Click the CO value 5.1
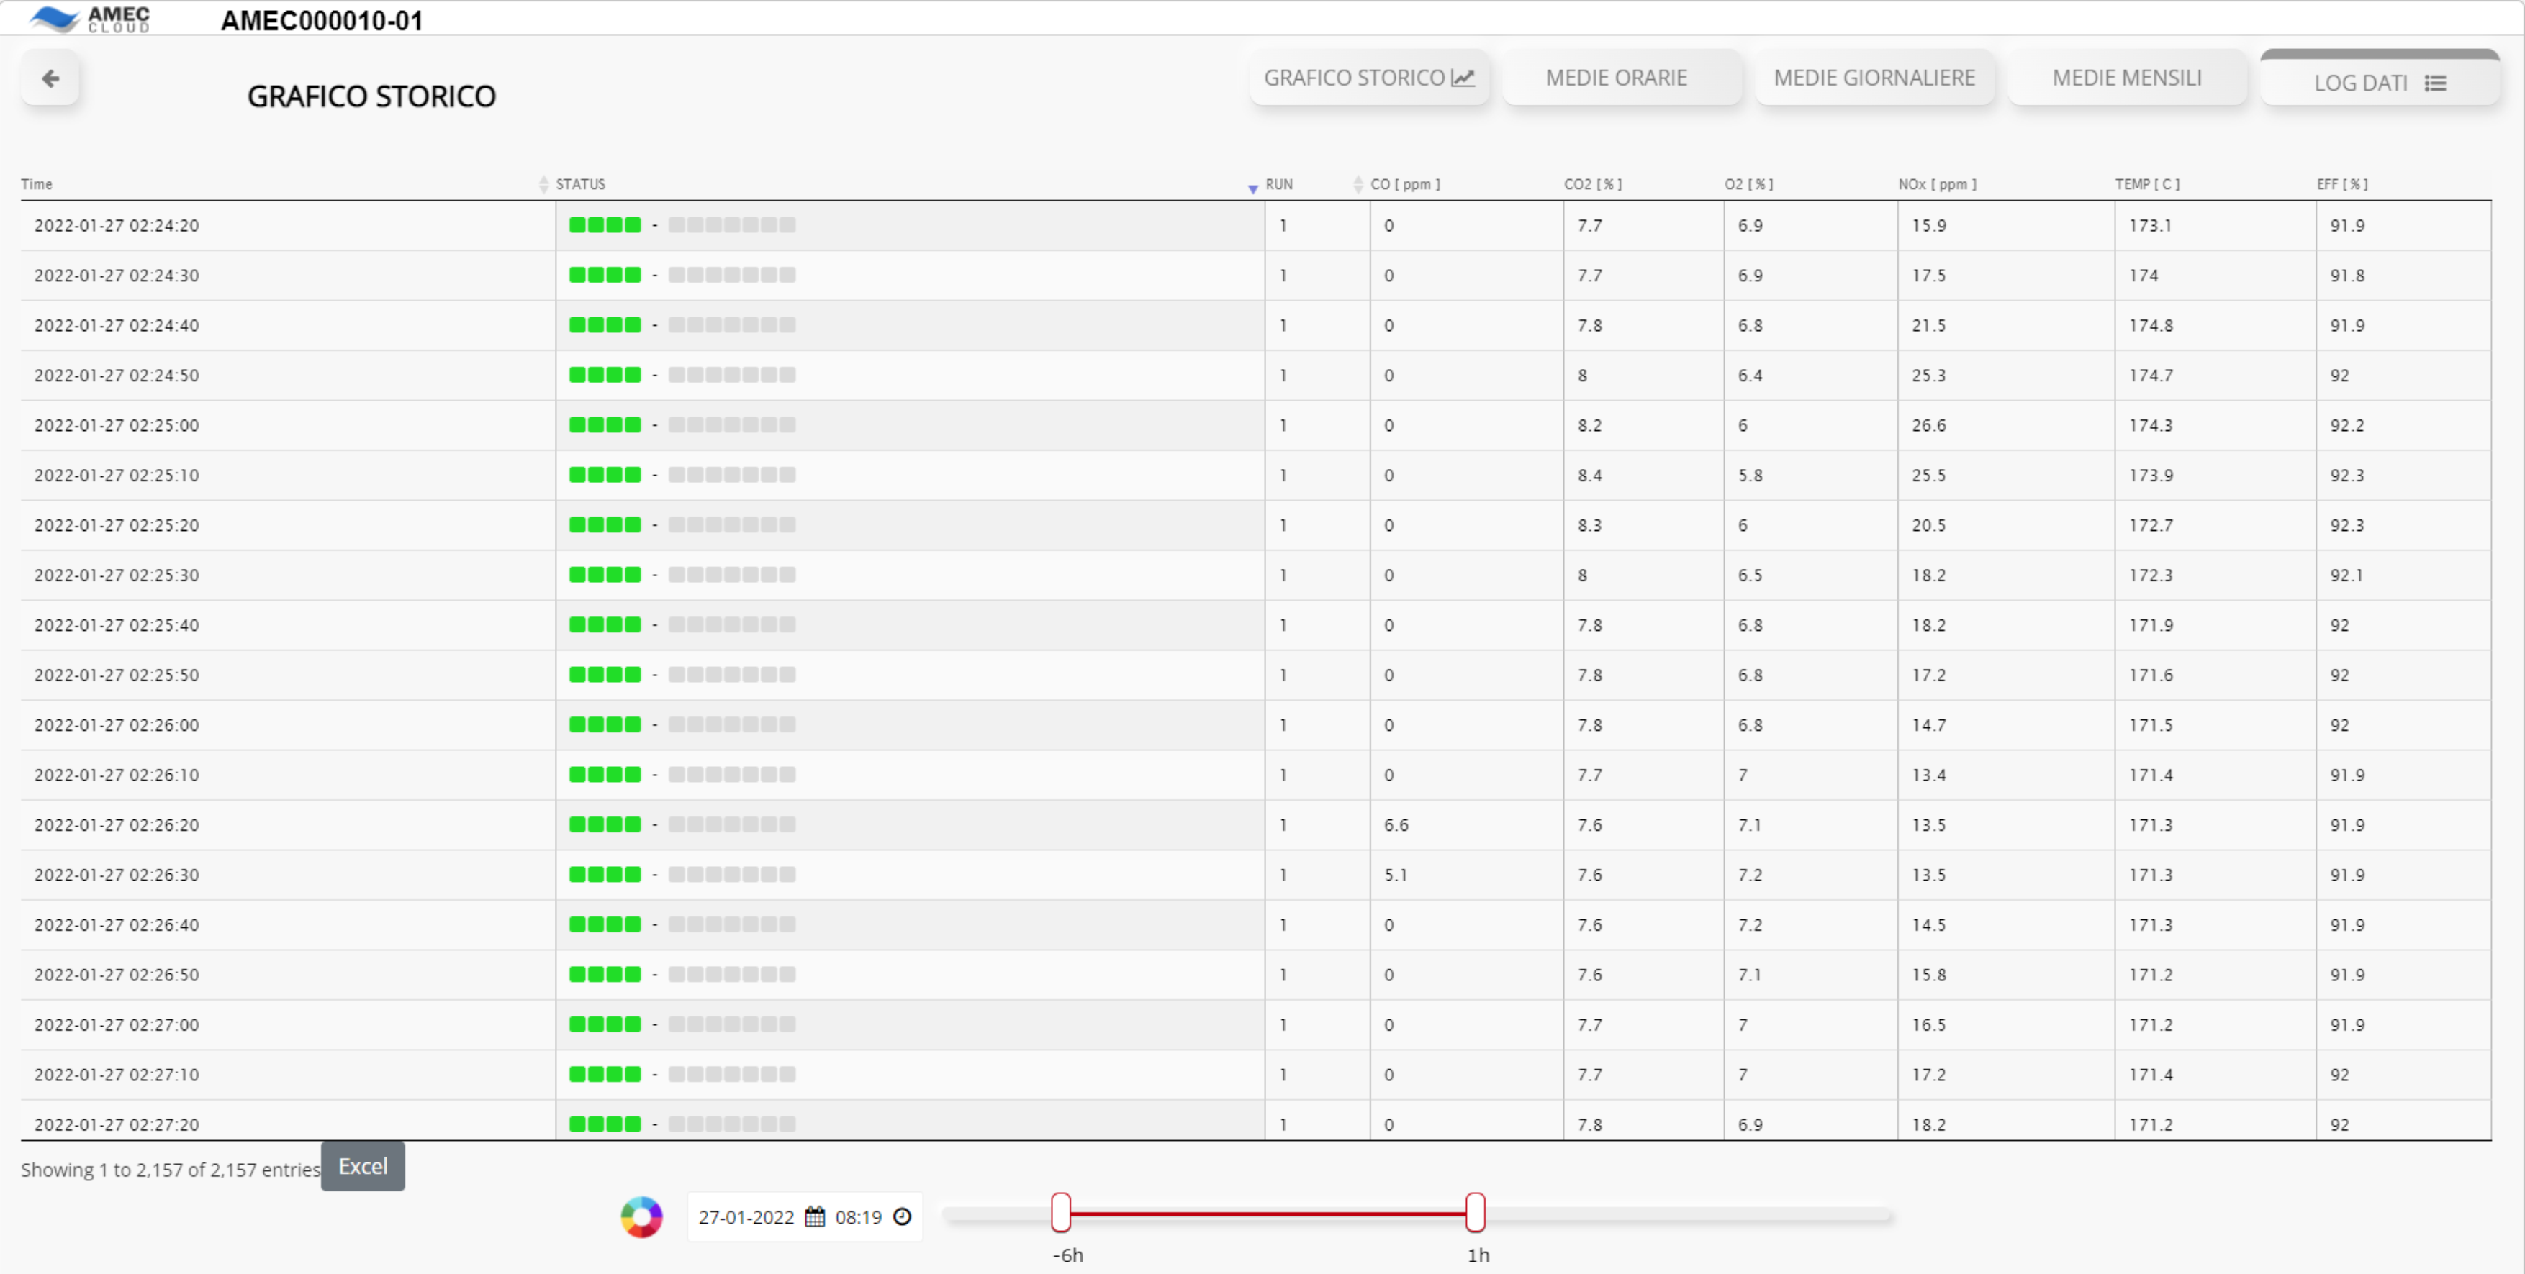This screenshot has height=1274, width=2525. (1395, 875)
